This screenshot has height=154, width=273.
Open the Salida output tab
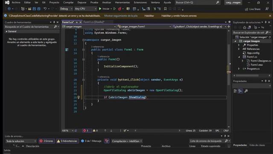coord(7,150)
